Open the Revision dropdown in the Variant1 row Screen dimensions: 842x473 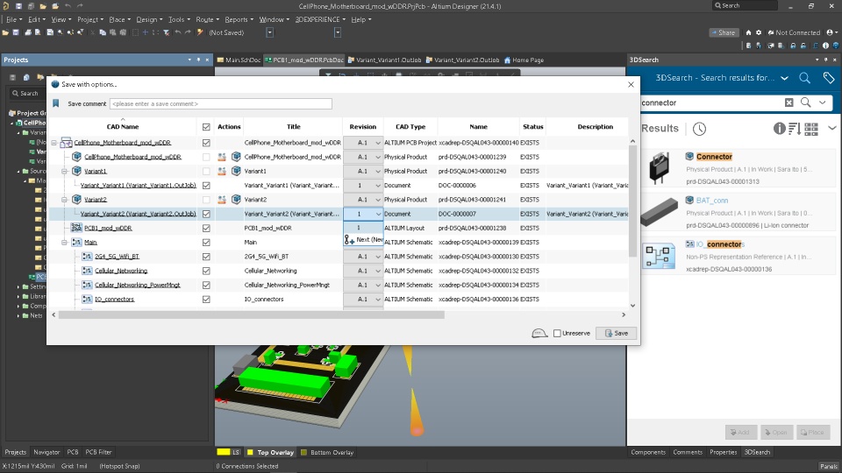pyautogui.click(x=378, y=171)
